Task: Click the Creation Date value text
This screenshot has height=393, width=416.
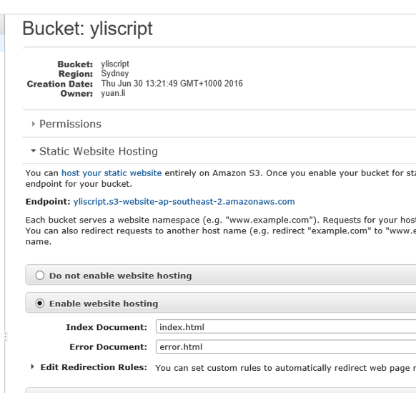Action: coord(172,84)
